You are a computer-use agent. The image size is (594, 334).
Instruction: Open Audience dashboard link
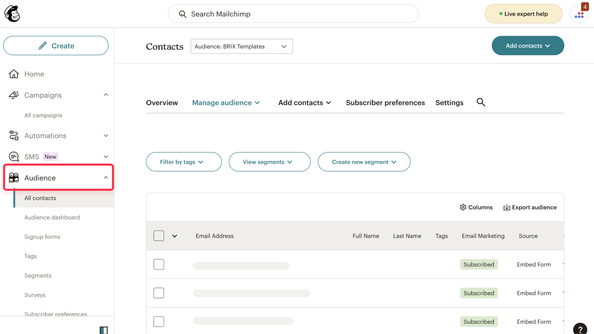point(52,218)
